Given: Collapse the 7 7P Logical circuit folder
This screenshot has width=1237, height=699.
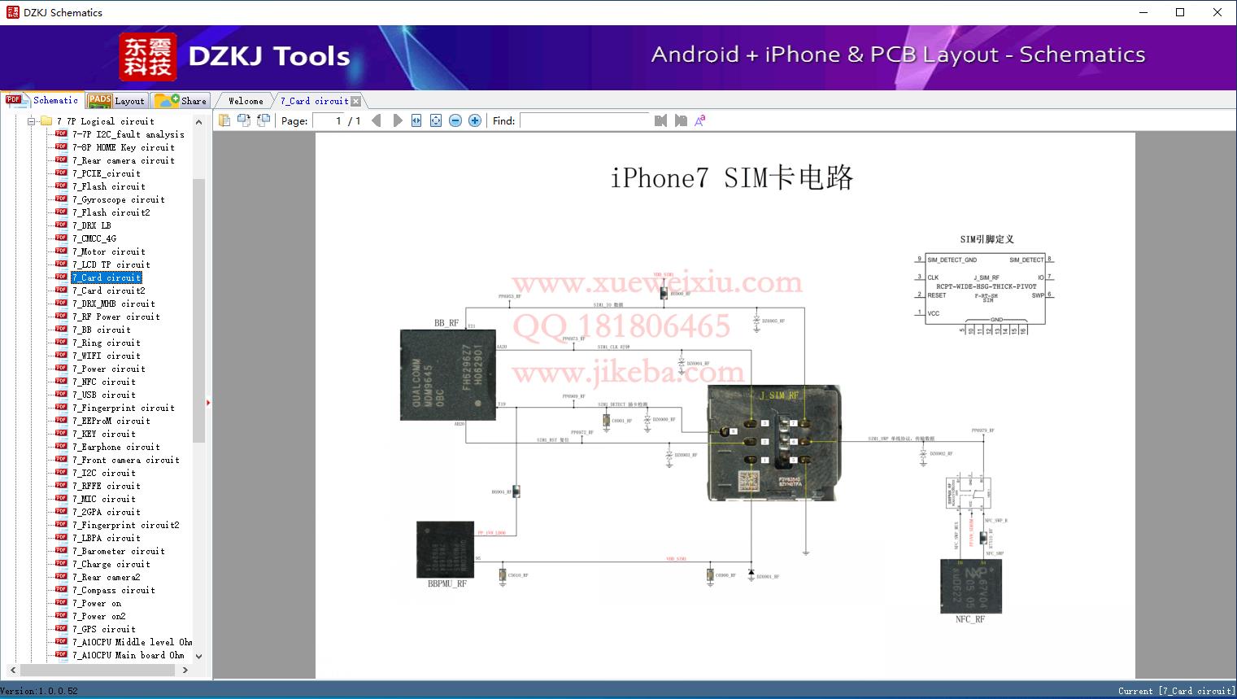Looking at the screenshot, I should [x=32, y=121].
